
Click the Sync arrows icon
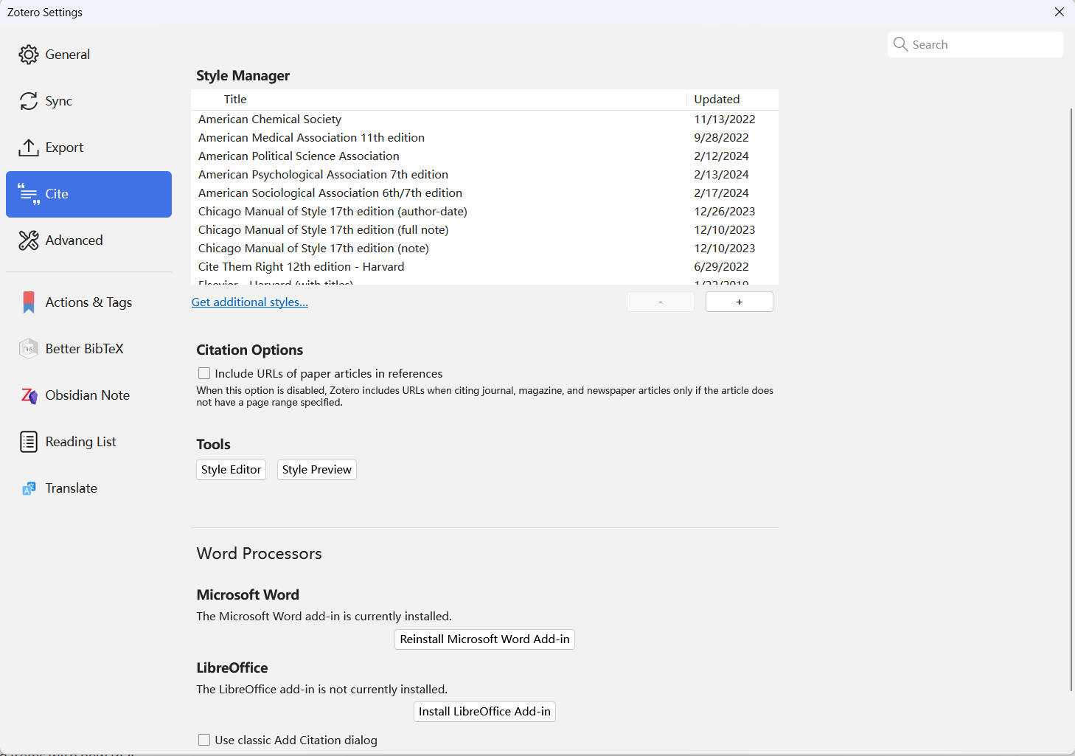(x=29, y=101)
